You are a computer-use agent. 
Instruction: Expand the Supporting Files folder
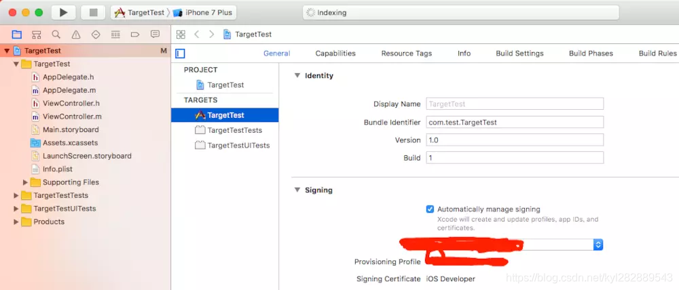click(x=25, y=182)
